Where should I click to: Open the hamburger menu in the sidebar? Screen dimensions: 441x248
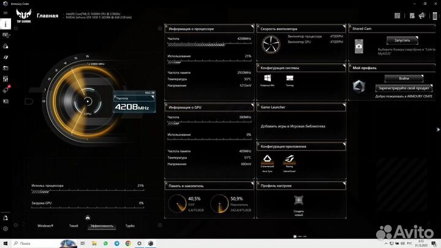coord(6,13)
